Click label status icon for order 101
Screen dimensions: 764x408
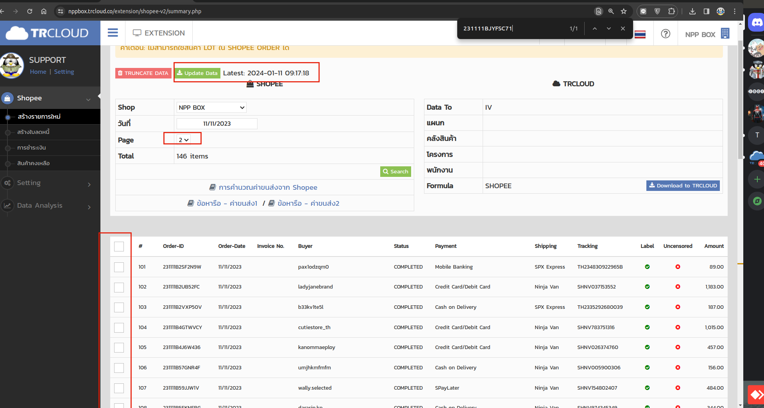tap(647, 267)
